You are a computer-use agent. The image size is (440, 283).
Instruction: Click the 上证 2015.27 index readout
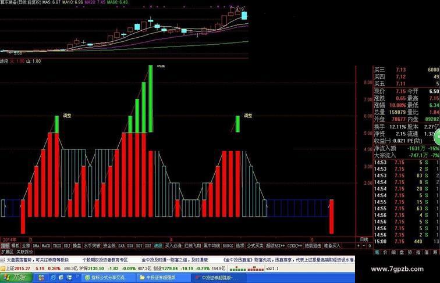(18, 268)
